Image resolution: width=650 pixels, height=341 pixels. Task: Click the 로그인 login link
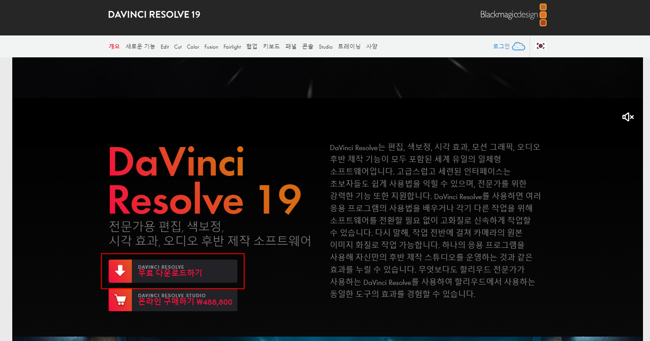pos(502,46)
